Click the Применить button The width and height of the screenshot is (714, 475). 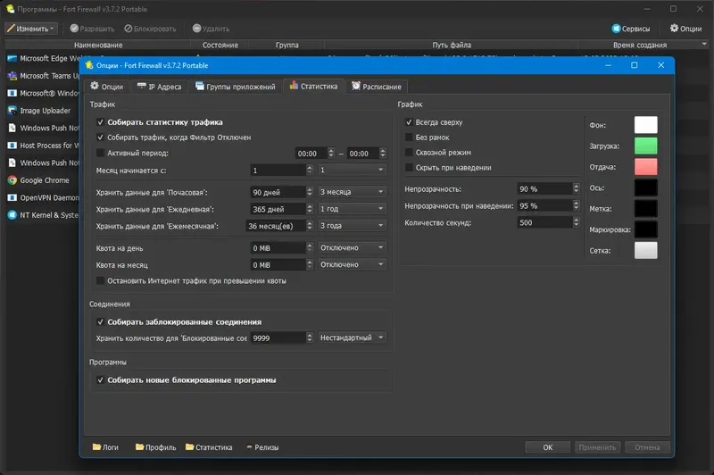click(597, 447)
